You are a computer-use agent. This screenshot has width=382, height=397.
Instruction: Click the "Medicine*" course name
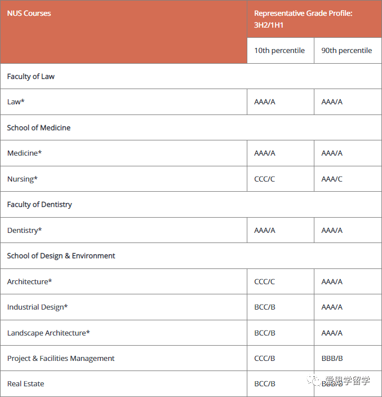click(24, 153)
